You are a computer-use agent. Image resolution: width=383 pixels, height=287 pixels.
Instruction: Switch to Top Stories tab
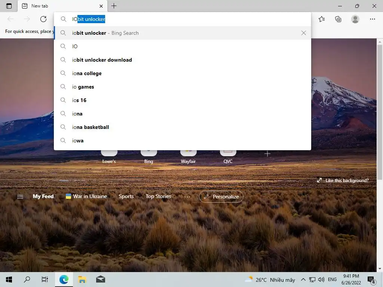click(x=158, y=196)
